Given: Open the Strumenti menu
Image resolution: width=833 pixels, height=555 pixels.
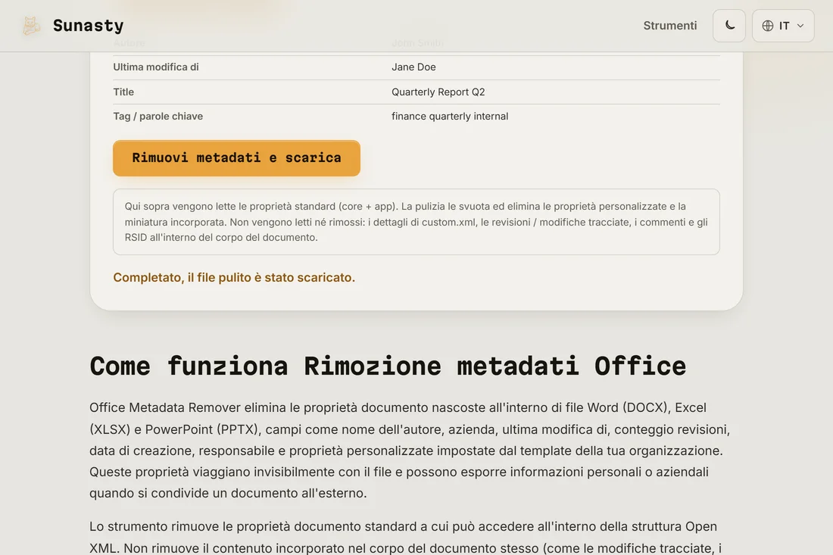Looking at the screenshot, I should point(670,26).
